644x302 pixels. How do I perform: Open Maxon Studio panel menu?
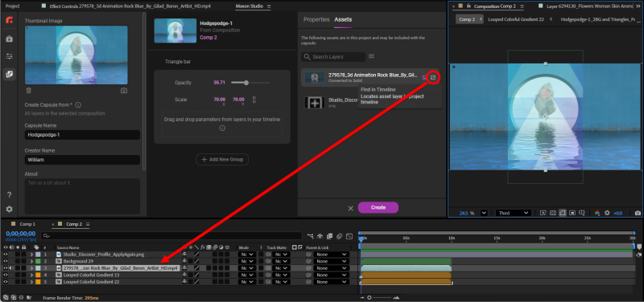point(269,6)
